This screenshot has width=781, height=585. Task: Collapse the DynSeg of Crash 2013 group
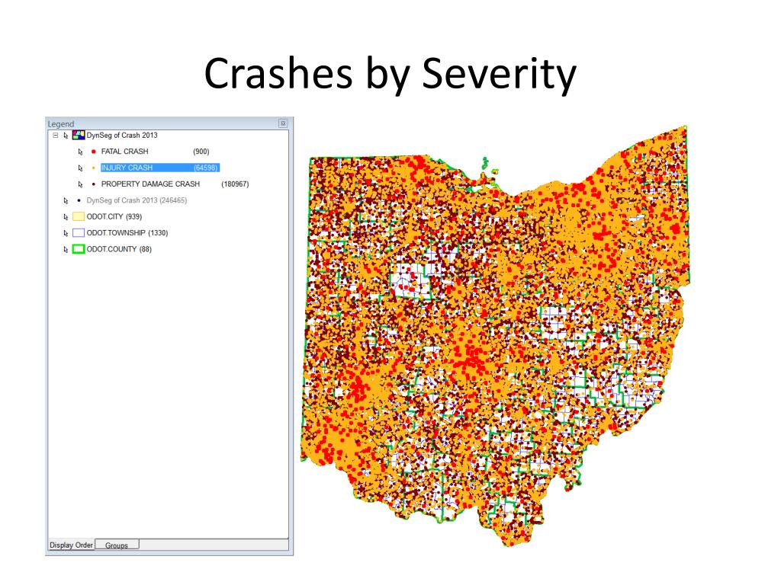tap(56, 136)
